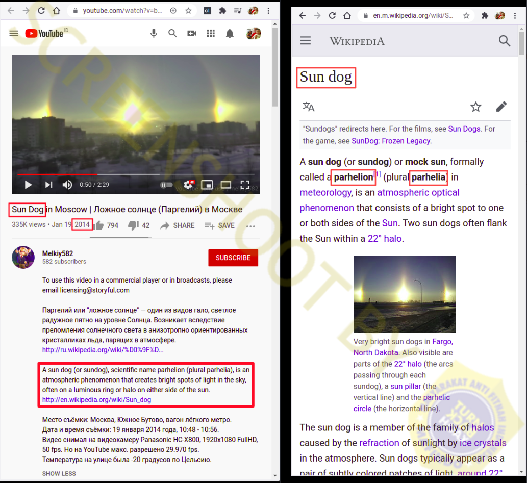
Task: Open the home page in Wikipedia browser window
Action: 347,15
